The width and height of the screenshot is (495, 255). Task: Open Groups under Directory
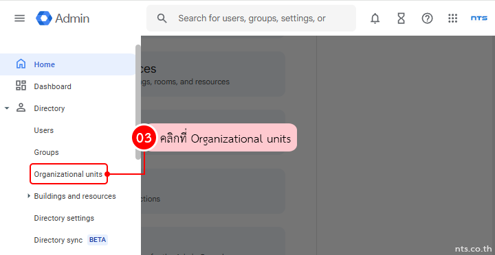click(x=47, y=152)
